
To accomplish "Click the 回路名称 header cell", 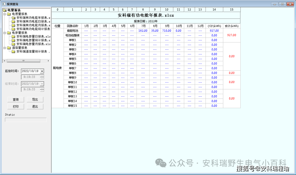I will 72,26.
